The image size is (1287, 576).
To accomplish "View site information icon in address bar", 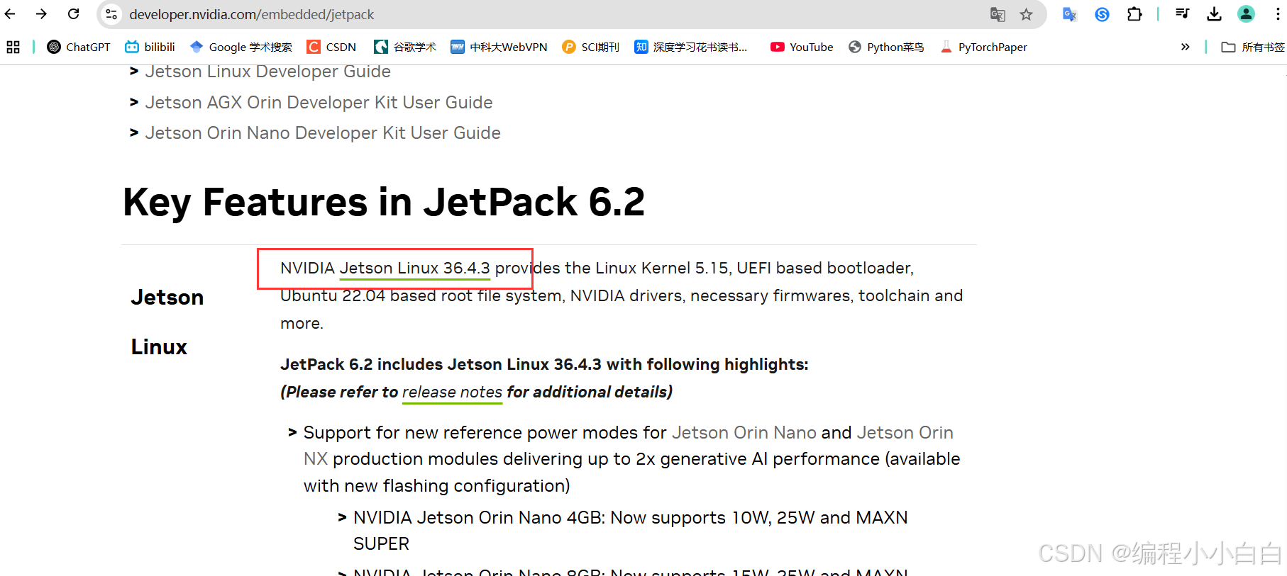I will (x=111, y=13).
